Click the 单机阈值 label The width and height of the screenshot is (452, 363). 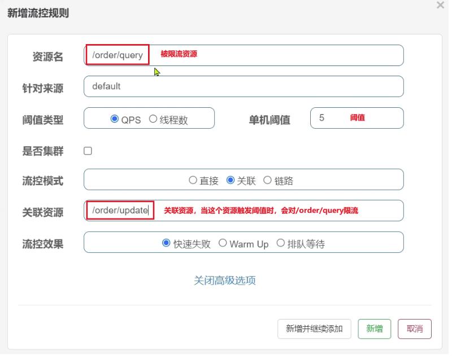270,120
